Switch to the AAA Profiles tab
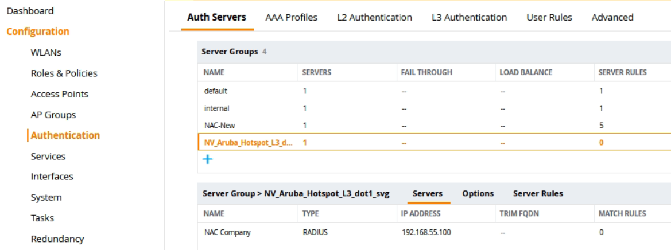 pyautogui.click(x=291, y=17)
